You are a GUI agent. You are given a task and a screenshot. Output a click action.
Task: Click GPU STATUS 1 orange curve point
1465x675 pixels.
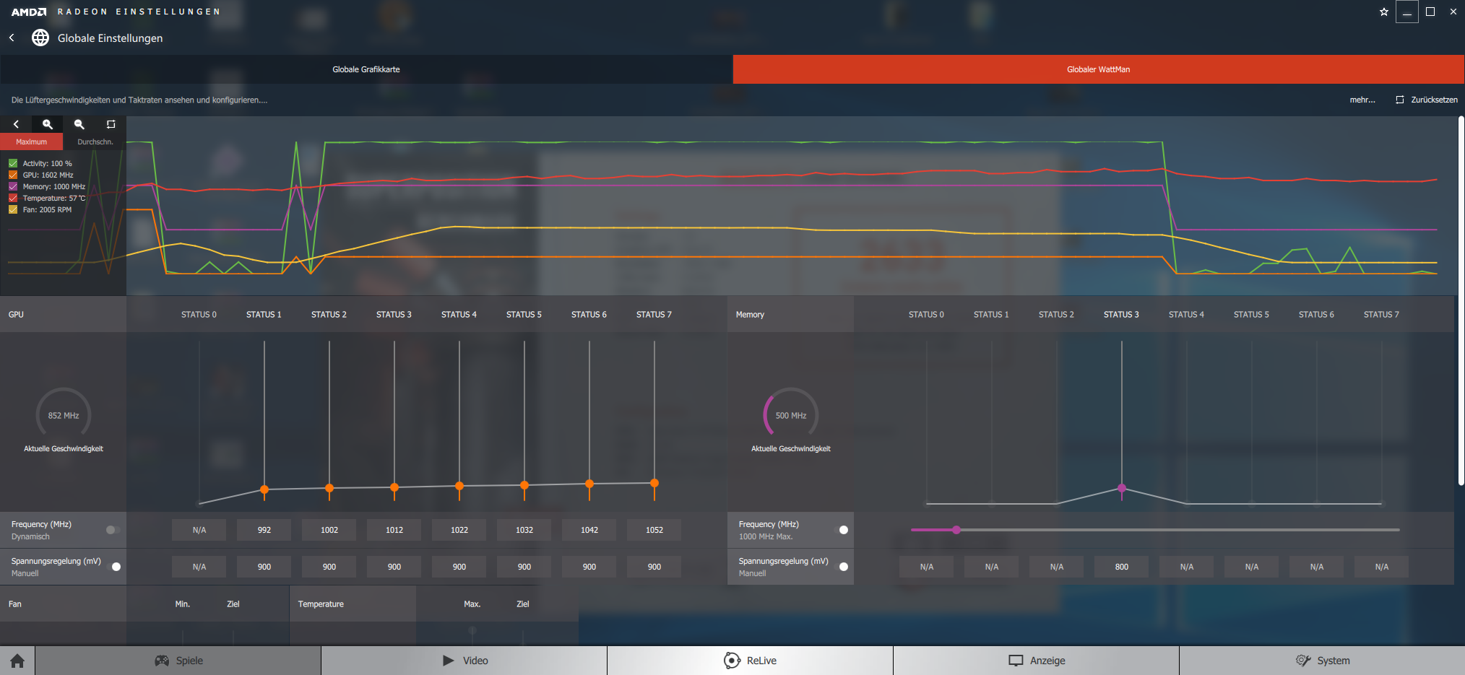coord(264,489)
